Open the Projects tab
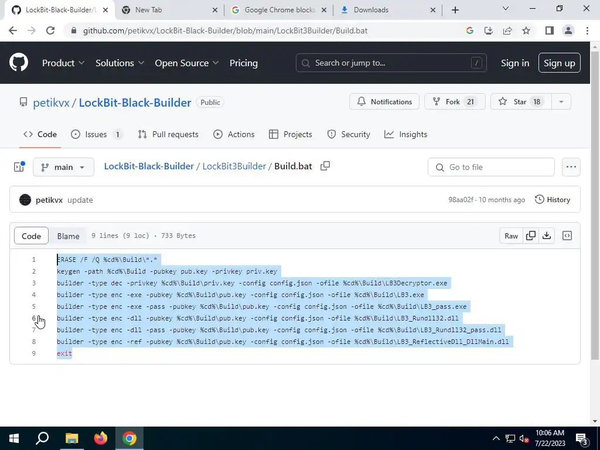The image size is (600, 450). (x=291, y=134)
